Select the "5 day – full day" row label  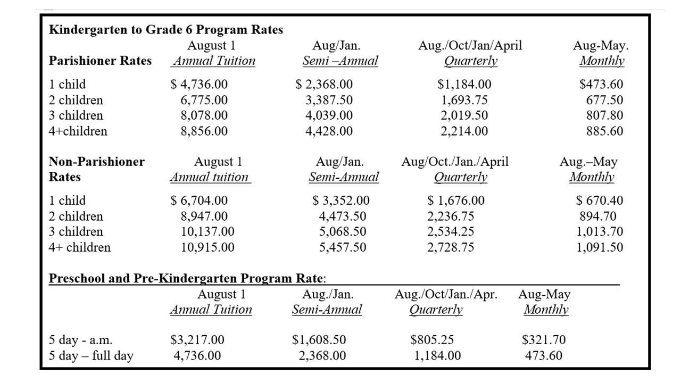click(x=91, y=356)
